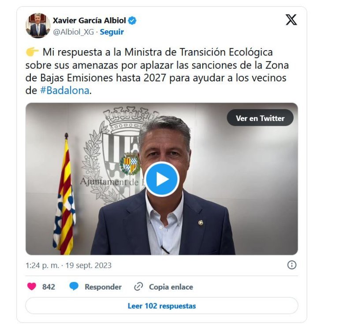Click the blue verified badge
354x330 pixels.
[132, 21]
